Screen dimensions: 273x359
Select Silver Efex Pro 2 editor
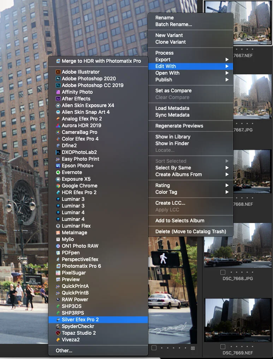click(x=98, y=320)
